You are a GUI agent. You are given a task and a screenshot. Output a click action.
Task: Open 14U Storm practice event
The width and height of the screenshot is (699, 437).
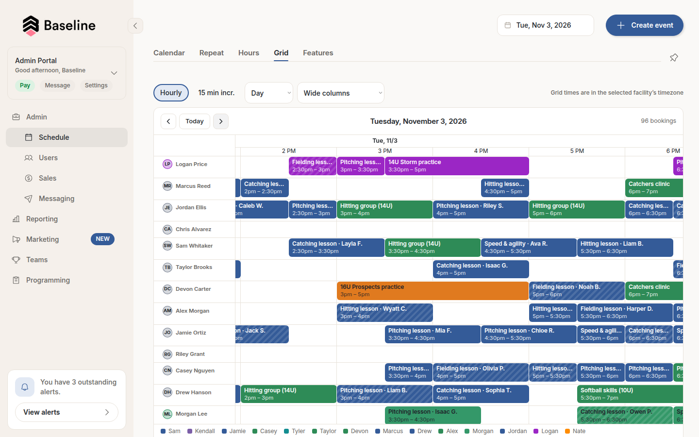tap(457, 166)
